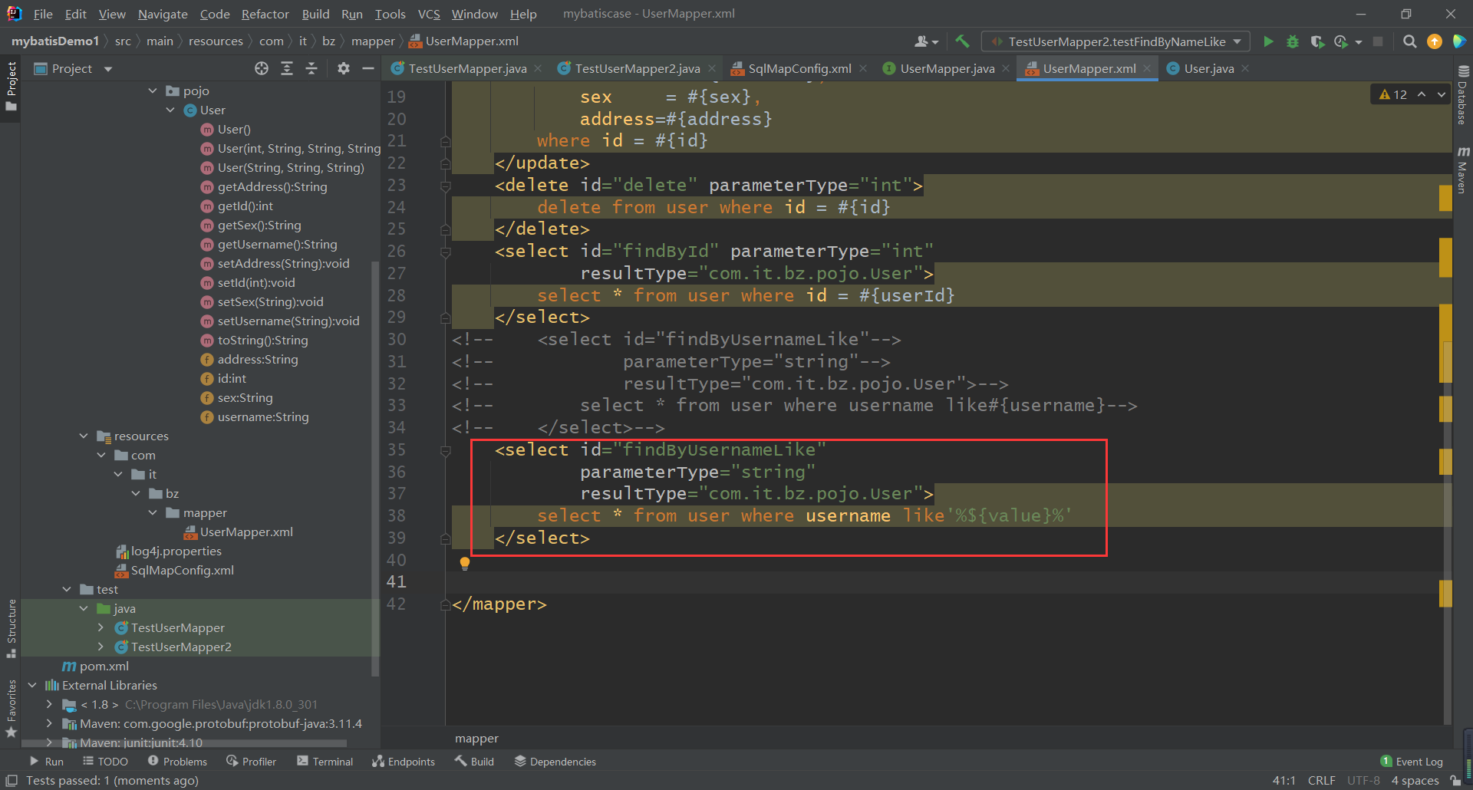Toggle the Database side panel

(1462, 96)
